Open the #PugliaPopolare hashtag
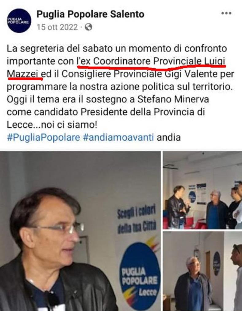The width and height of the screenshot is (242, 311). 44,137
